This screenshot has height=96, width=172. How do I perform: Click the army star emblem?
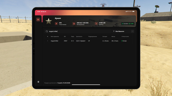click(x=49, y=21)
